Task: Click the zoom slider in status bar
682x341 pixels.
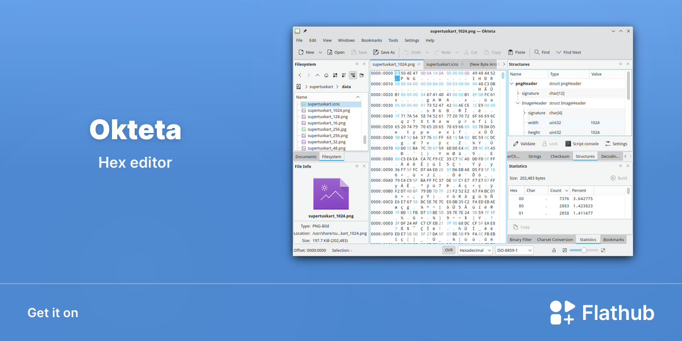Action: pyautogui.click(x=584, y=250)
